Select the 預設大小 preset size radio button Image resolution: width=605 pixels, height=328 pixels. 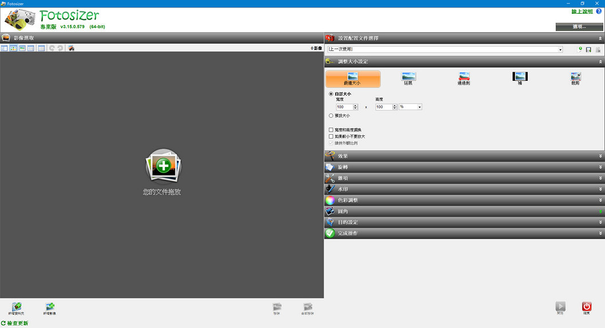click(331, 116)
